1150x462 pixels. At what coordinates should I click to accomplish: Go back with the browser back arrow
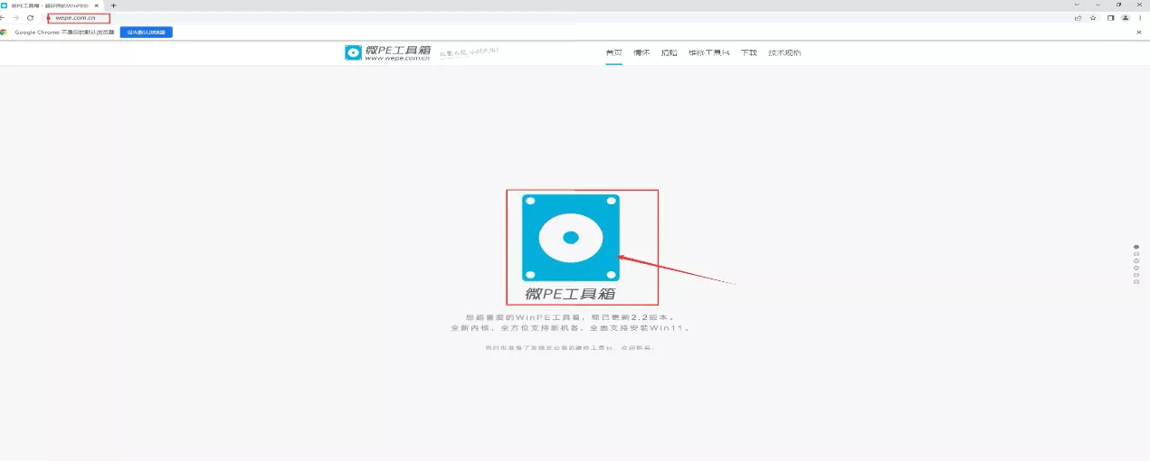click(3, 17)
